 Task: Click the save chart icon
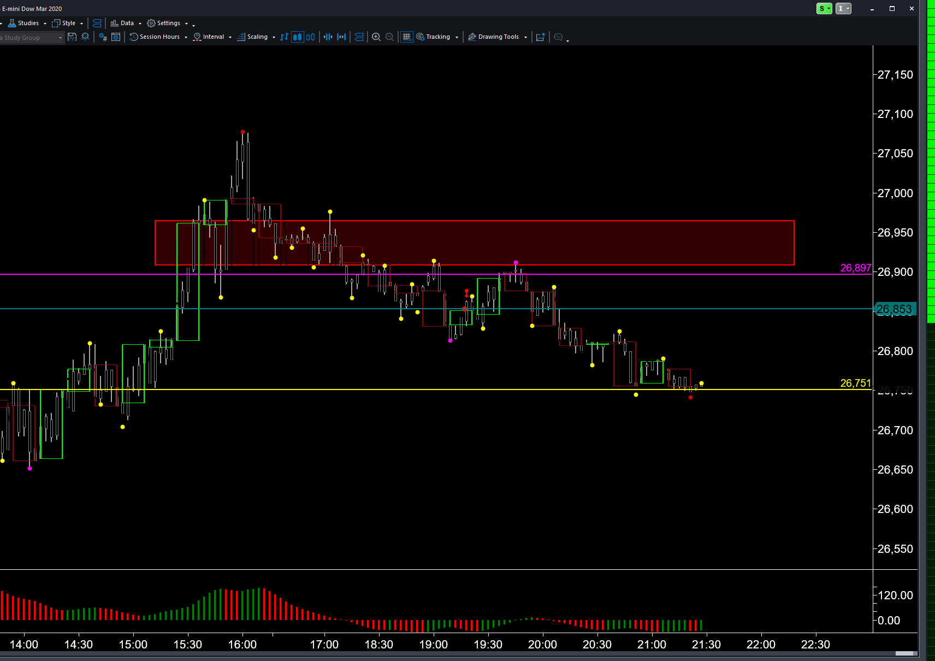pyautogui.click(x=72, y=37)
